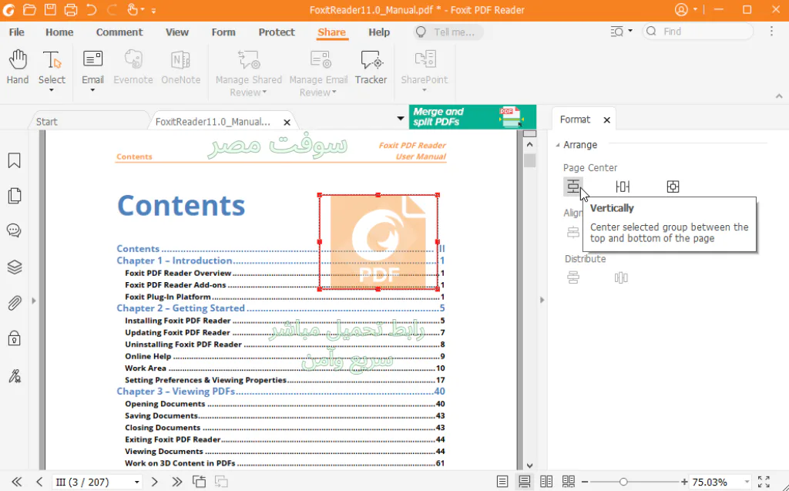The width and height of the screenshot is (789, 491).
Task: Open the Digital Signatures panel icon
Action: point(14,375)
